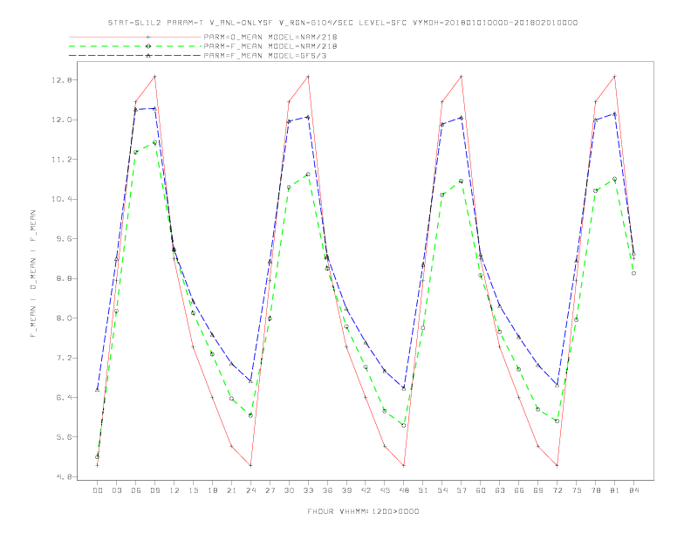The width and height of the screenshot is (691, 534).
Task: Click x-axis tick label 42
Action: pos(366,490)
